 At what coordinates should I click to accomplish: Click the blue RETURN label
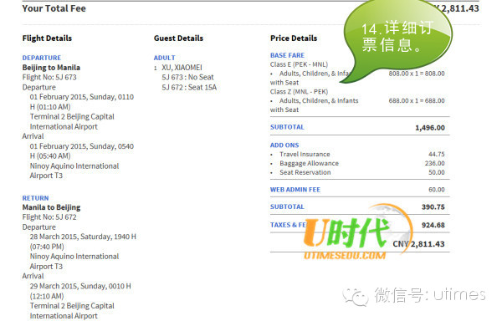tap(35, 198)
